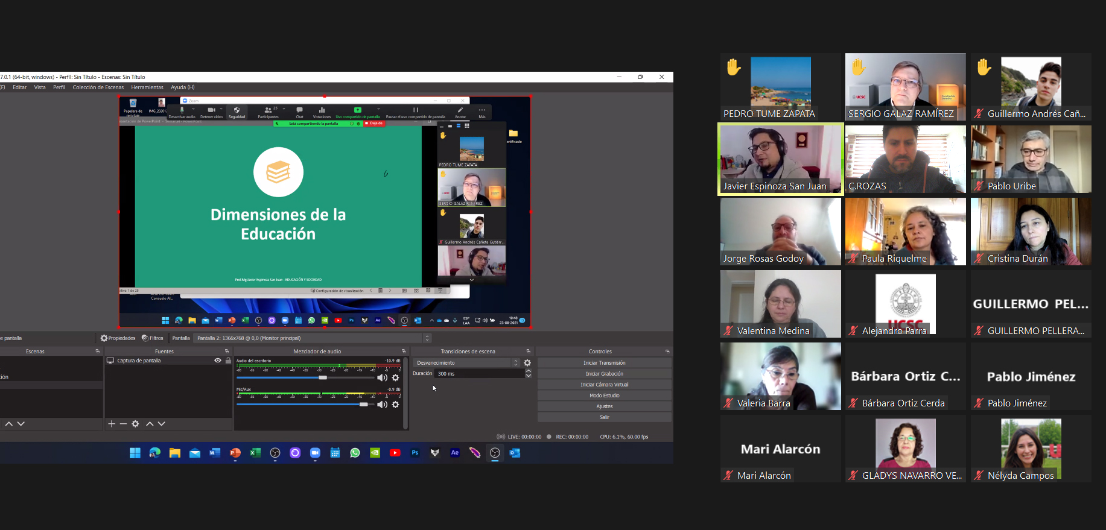Move scene down in the Escenas panel
1106x530 pixels.
click(21, 424)
